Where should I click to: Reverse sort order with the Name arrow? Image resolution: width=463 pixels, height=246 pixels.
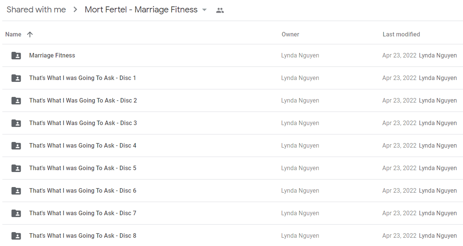click(x=30, y=34)
